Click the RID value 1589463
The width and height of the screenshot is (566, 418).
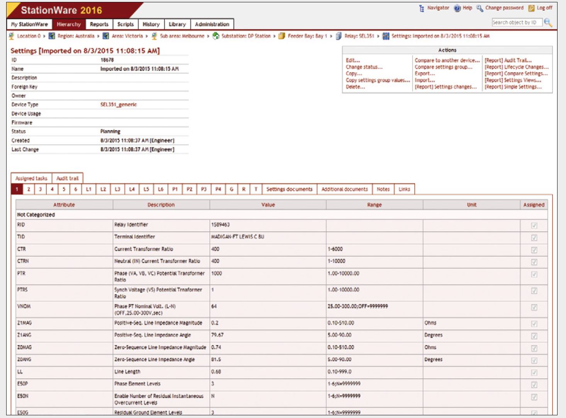pyautogui.click(x=220, y=225)
